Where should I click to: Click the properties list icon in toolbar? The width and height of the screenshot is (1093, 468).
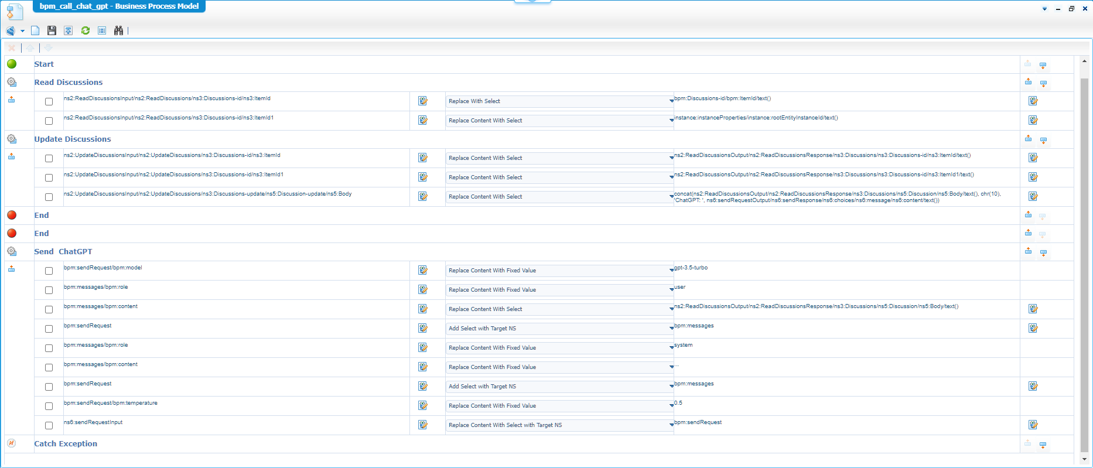coord(102,30)
